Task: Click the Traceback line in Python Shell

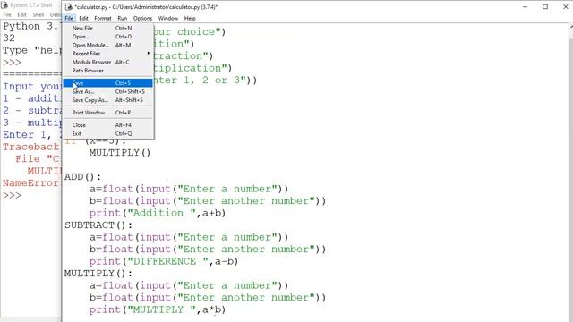Action: [x=30, y=147]
